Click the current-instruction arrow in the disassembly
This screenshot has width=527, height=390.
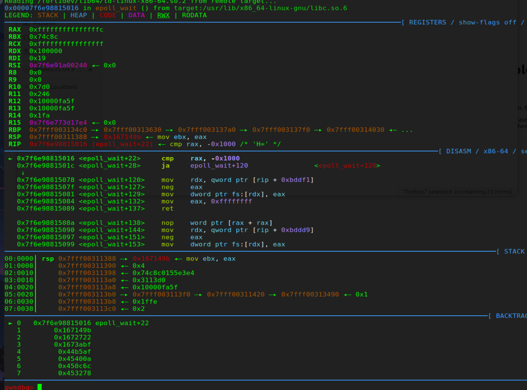[x=11, y=158]
